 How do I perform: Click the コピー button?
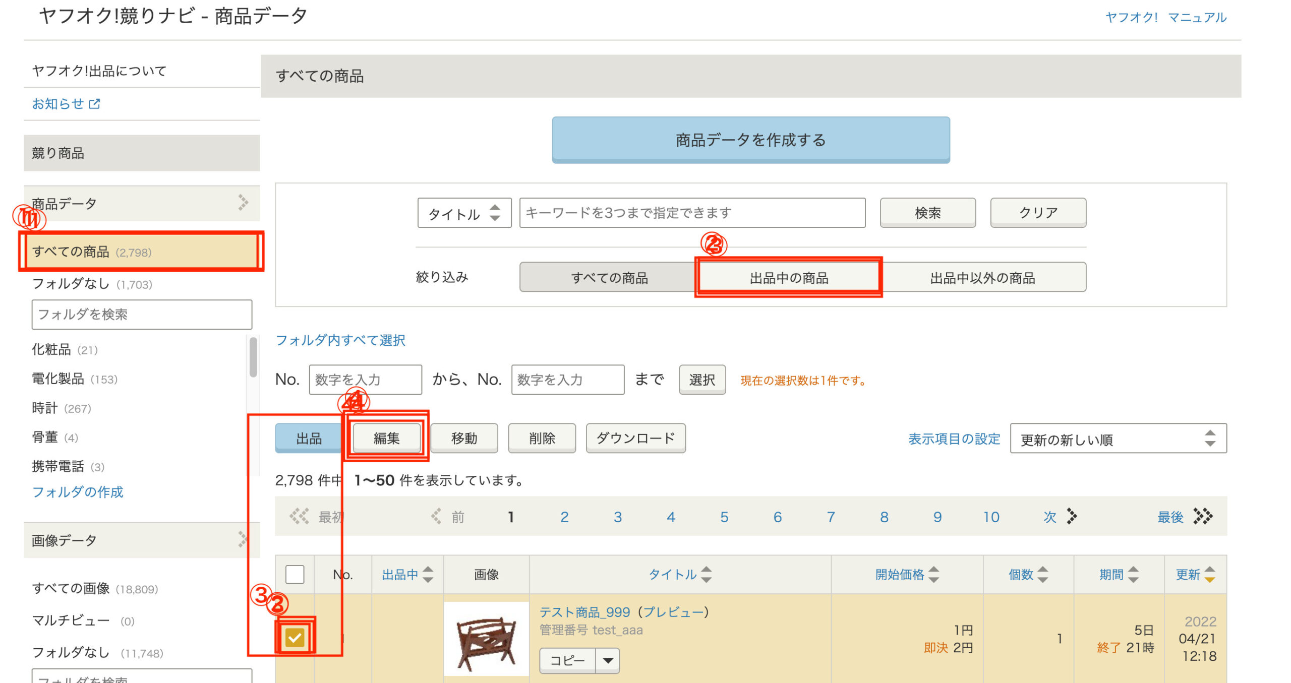[567, 660]
